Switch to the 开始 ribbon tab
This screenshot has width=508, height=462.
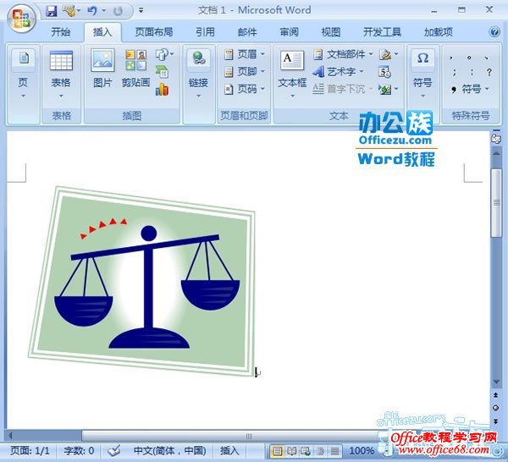[61, 31]
